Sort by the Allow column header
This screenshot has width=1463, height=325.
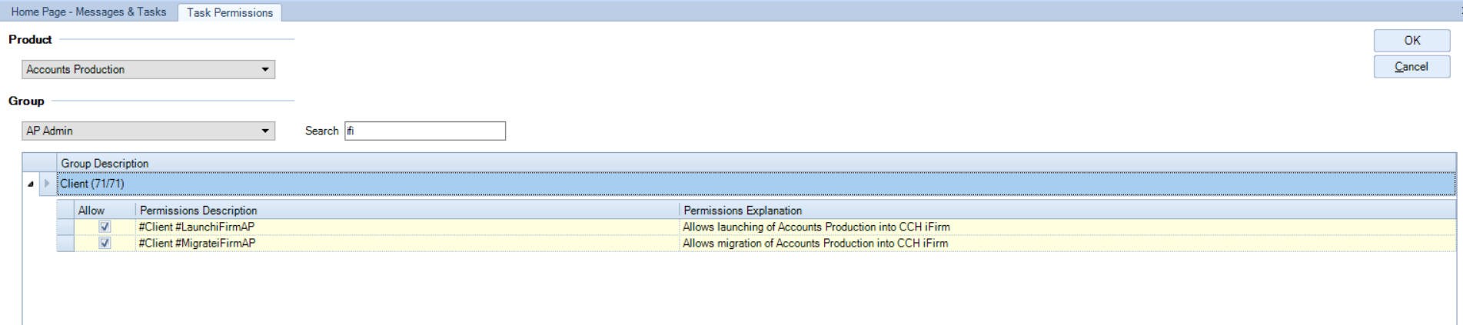[x=105, y=211]
